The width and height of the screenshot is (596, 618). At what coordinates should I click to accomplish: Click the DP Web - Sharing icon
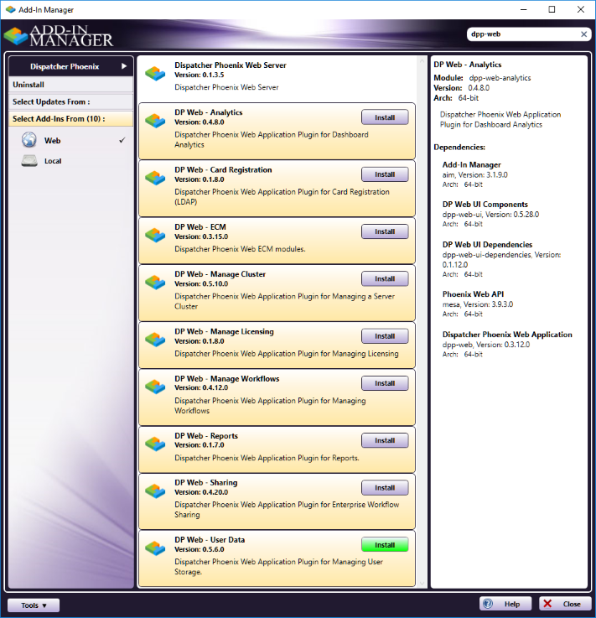tap(155, 491)
